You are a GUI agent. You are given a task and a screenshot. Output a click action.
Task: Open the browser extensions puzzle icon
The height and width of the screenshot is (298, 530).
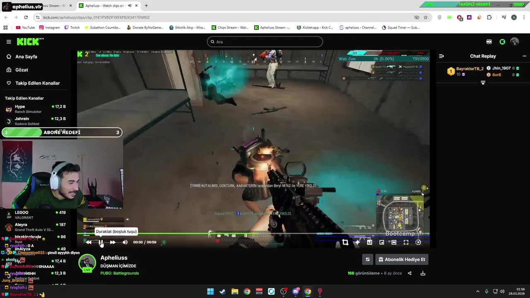[x=489, y=17]
